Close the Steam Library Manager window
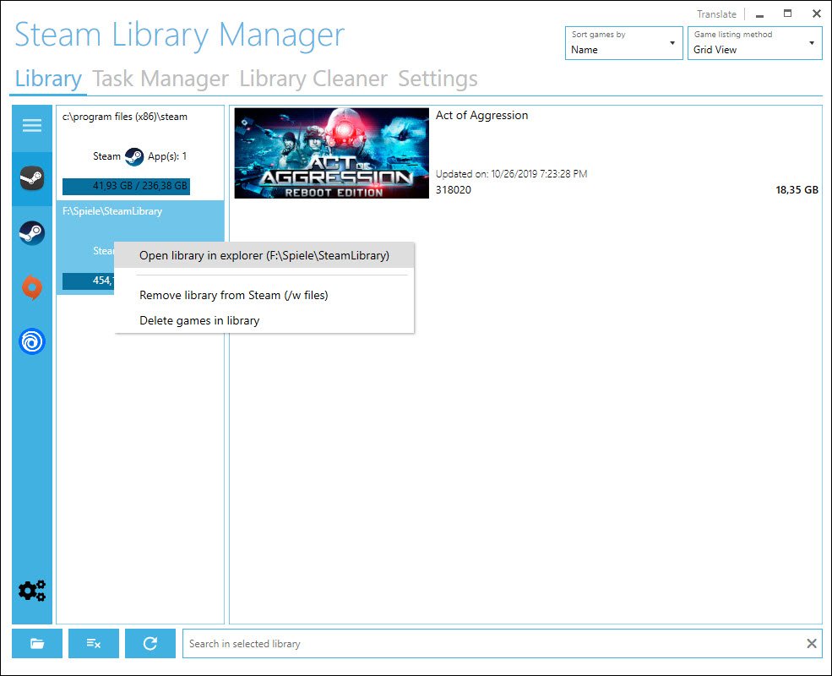Screen dimensions: 832x676 [817, 14]
